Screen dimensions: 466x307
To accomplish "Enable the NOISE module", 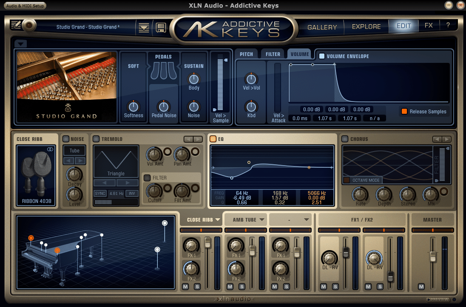I will pos(65,139).
